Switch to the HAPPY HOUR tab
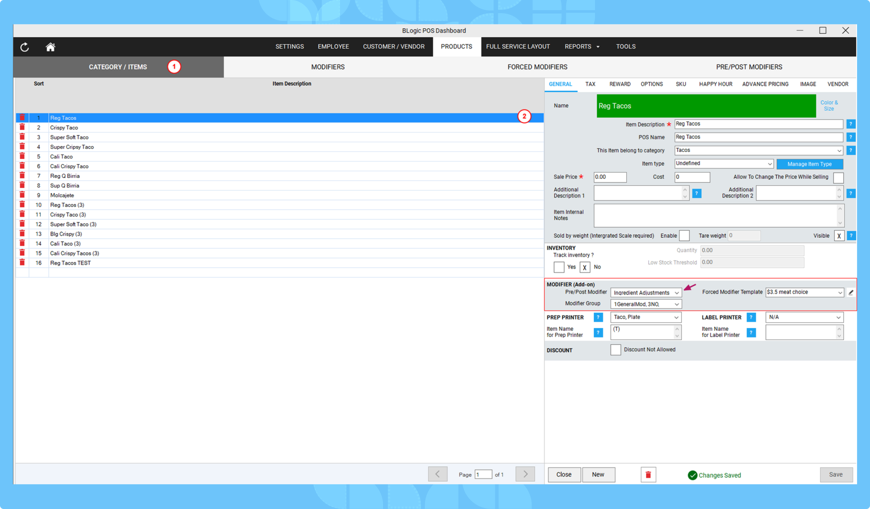Screen dimensions: 870x509 point(715,84)
